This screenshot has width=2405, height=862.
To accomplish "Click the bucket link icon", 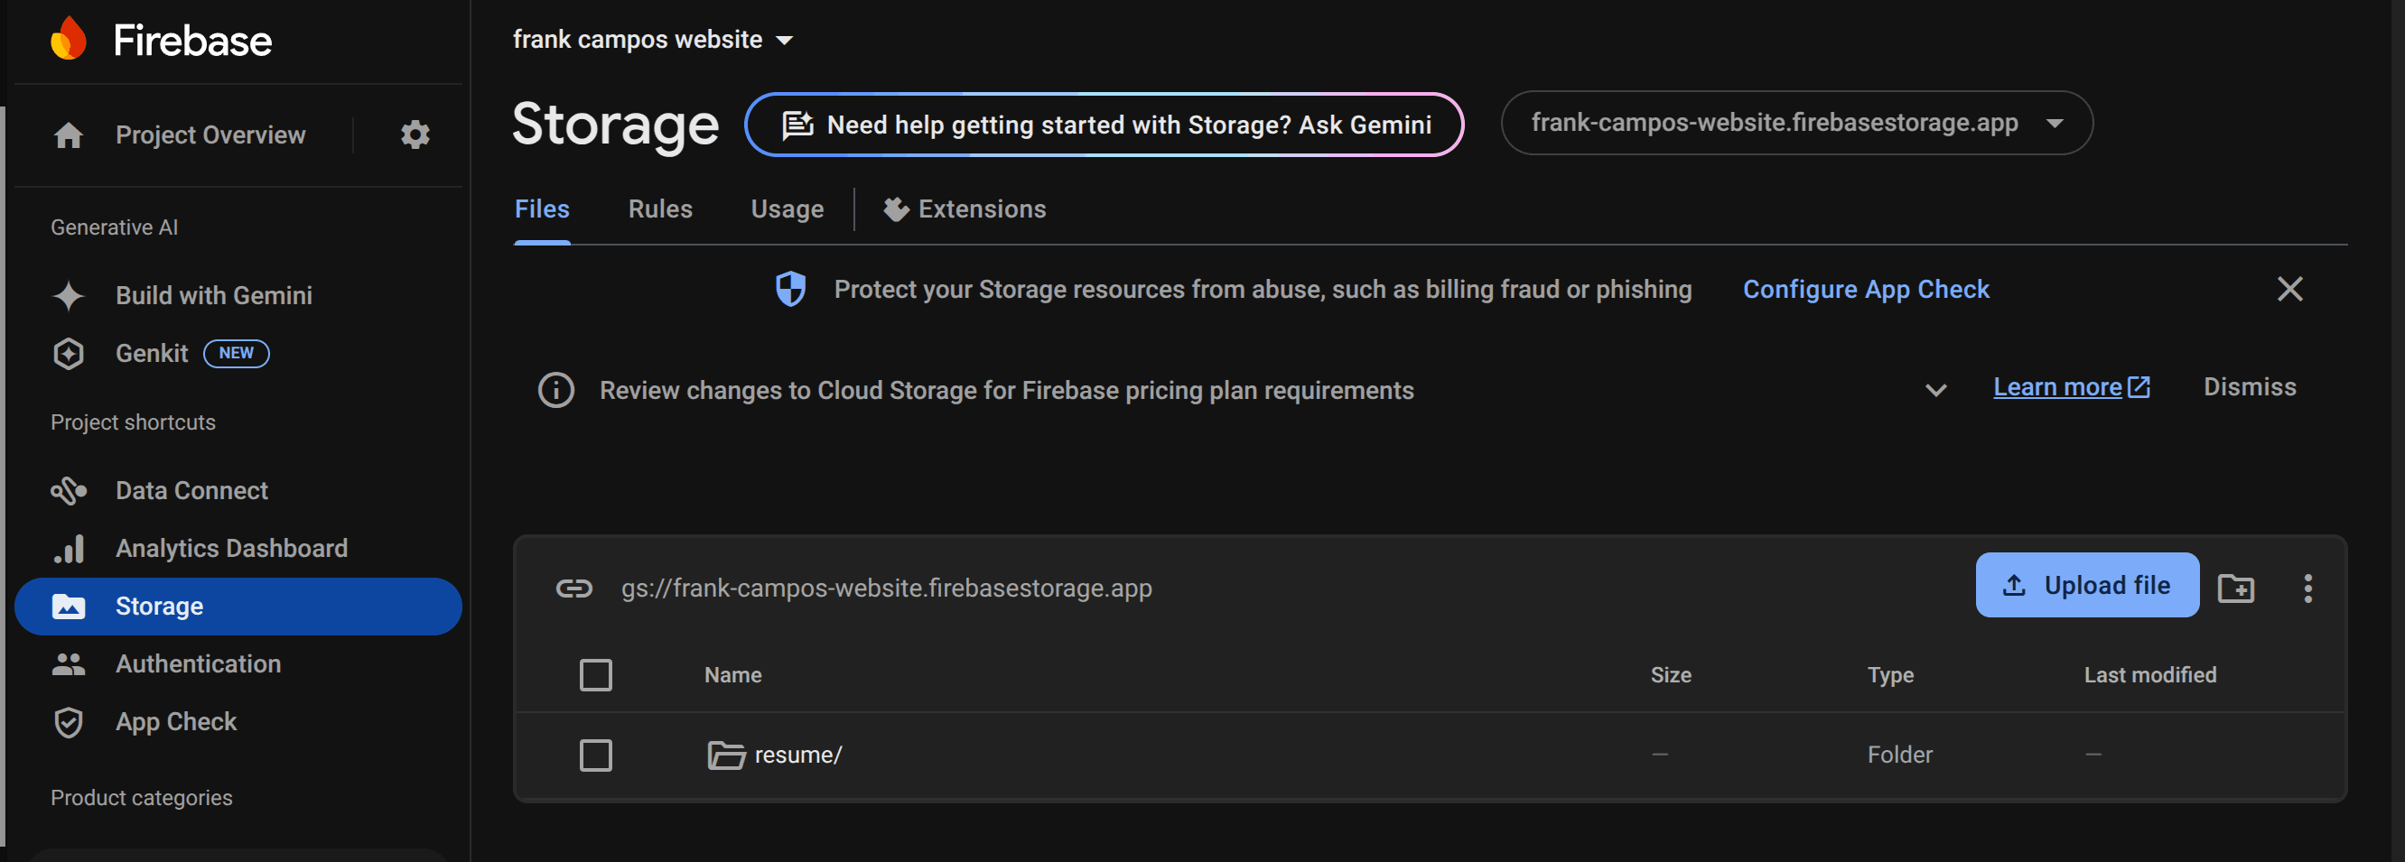I will (574, 588).
